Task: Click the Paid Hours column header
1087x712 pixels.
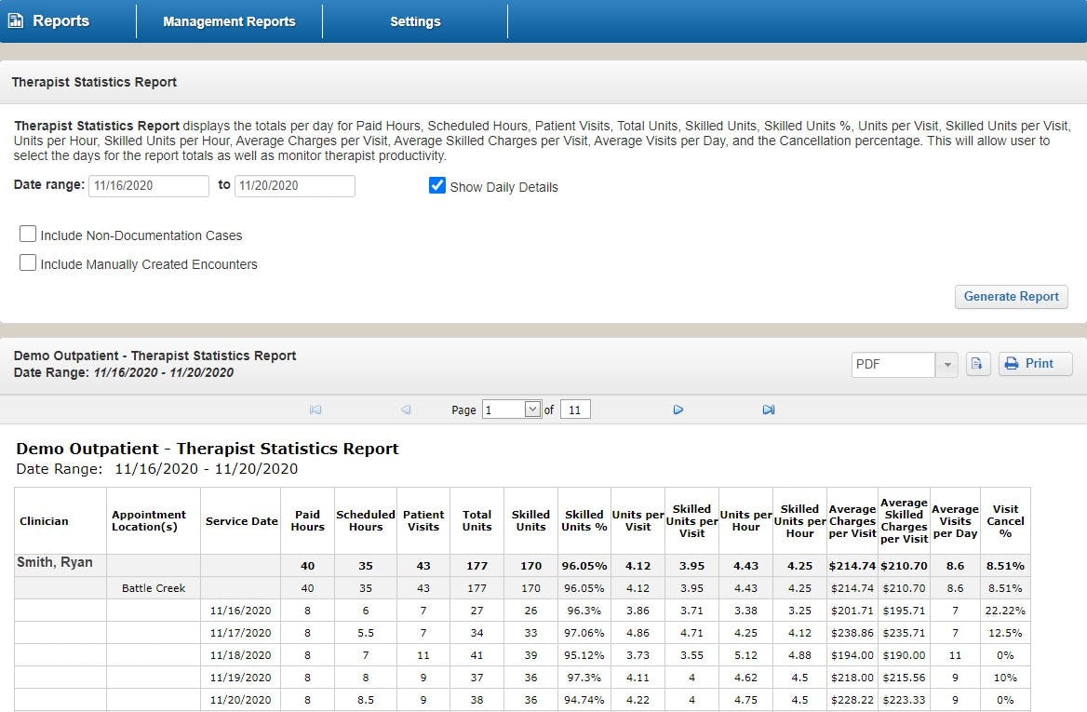Action: (308, 520)
